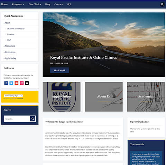This screenshot has height=165, width=166.
Task: Click the Upcoming Events heading
Action: (x=140, y=122)
